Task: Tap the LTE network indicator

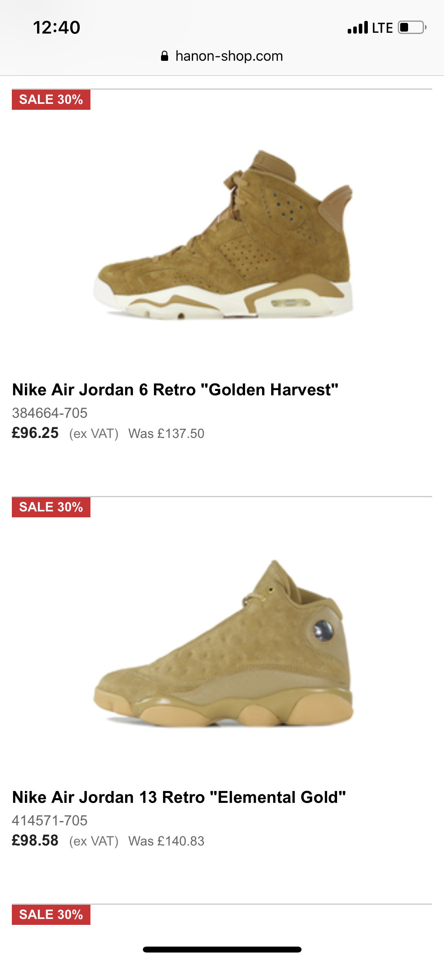Action: click(x=382, y=28)
